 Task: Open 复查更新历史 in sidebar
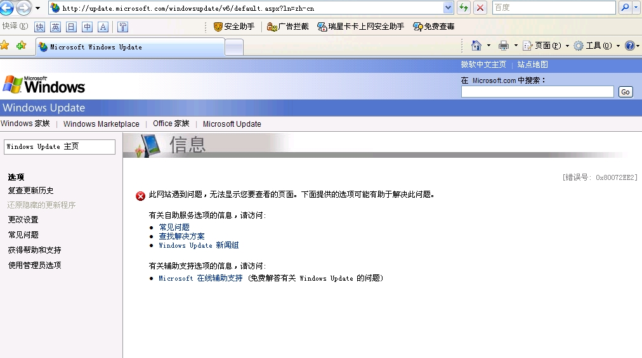pyautogui.click(x=30, y=191)
